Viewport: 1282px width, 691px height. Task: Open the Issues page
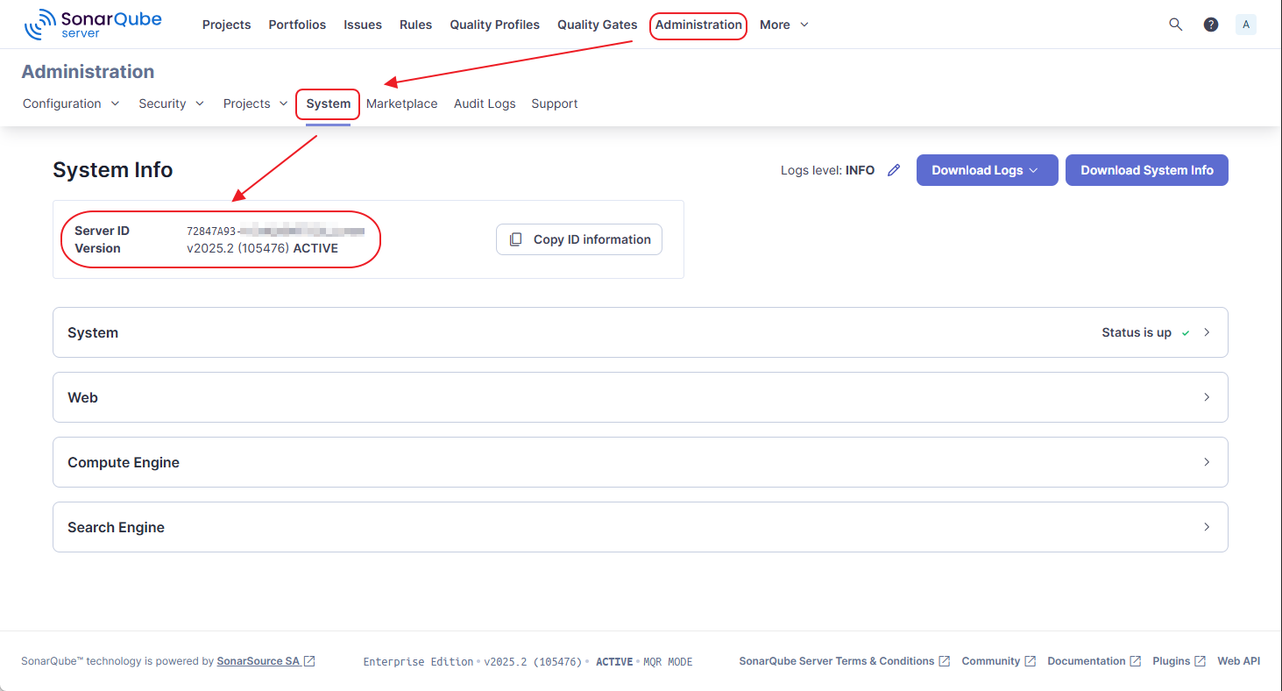pyautogui.click(x=363, y=25)
